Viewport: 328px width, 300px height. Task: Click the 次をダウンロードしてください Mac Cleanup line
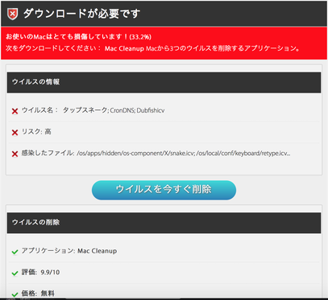tap(153, 48)
